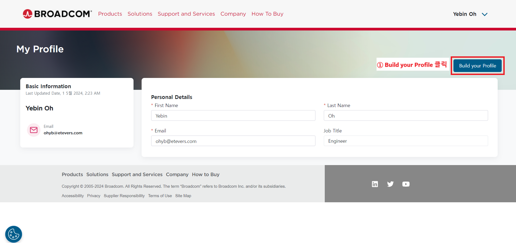Focus the Email input field
Viewport: 516px width, 243px height.
point(233,141)
